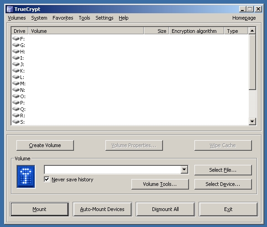Click Auto-Mount Devices button
Image resolution: width=267 pixels, height=227 pixels.
coord(102,209)
